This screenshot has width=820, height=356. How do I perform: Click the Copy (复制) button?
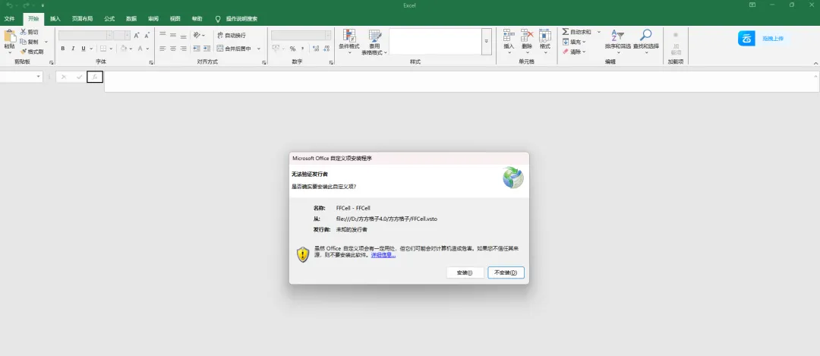30,42
